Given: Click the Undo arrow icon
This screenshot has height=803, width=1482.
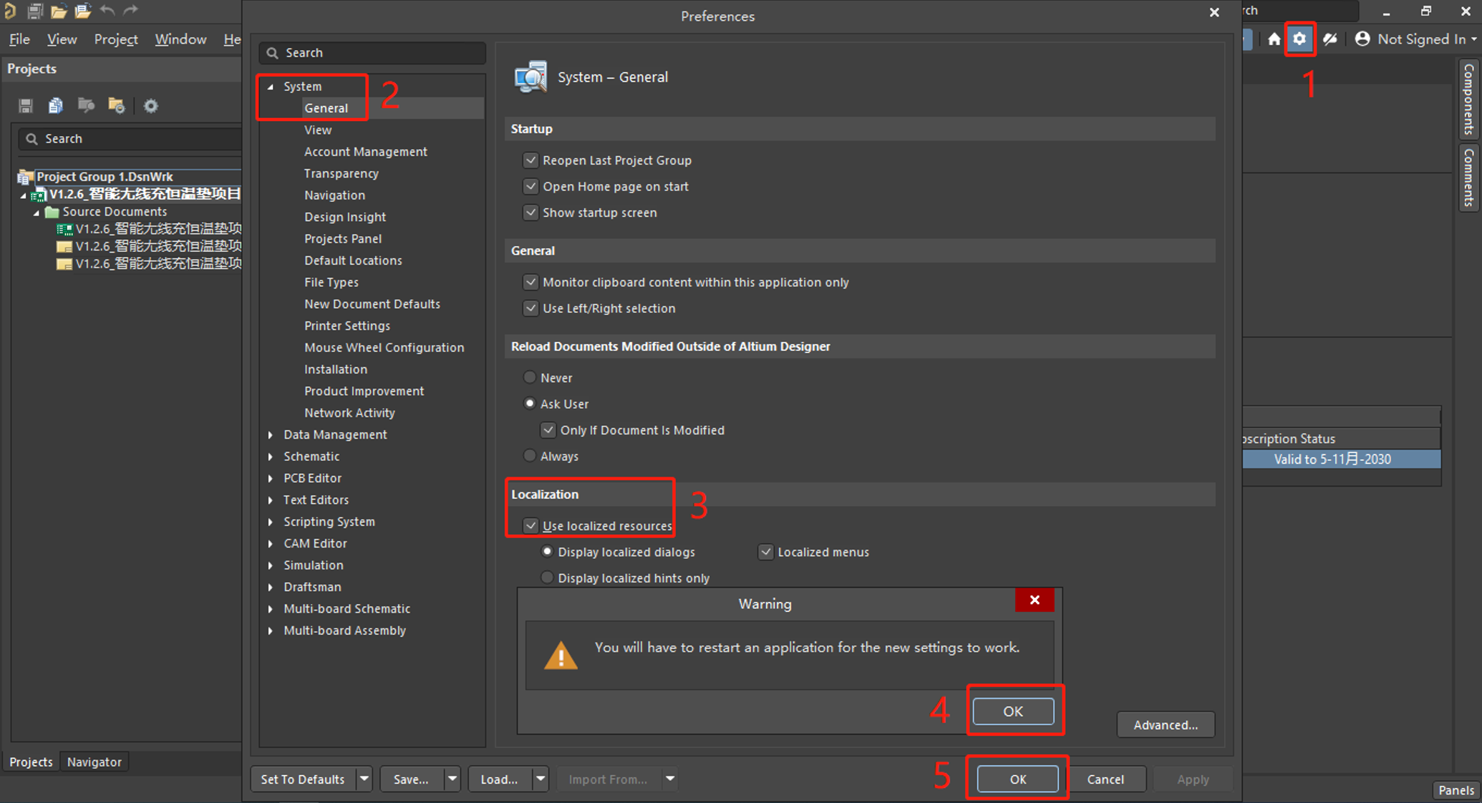Looking at the screenshot, I should pyautogui.click(x=107, y=10).
